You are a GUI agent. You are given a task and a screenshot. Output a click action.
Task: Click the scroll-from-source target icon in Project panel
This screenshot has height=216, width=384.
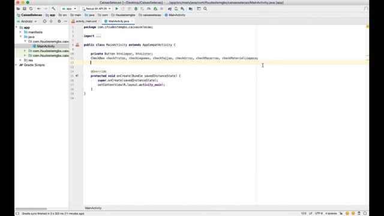point(44,22)
